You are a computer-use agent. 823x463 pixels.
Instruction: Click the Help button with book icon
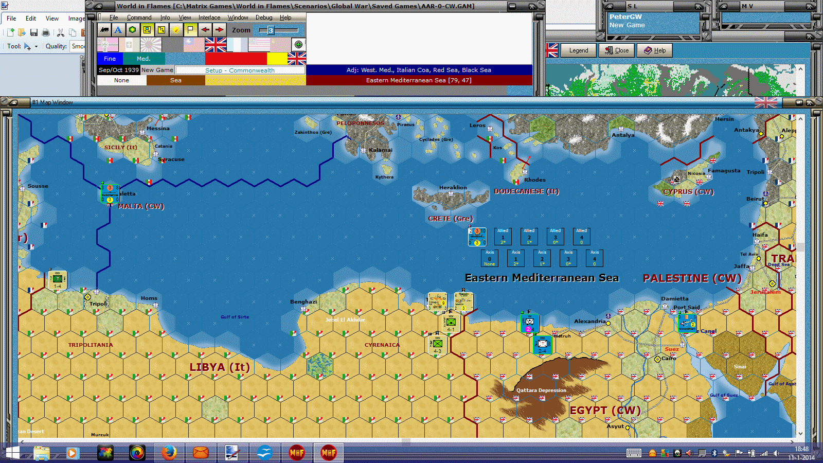655,50
